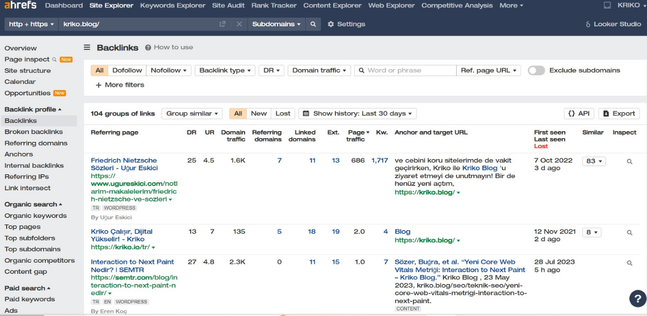Open Settings gear in the toolbar
The width and height of the screenshot is (647, 316).
coord(346,24)
